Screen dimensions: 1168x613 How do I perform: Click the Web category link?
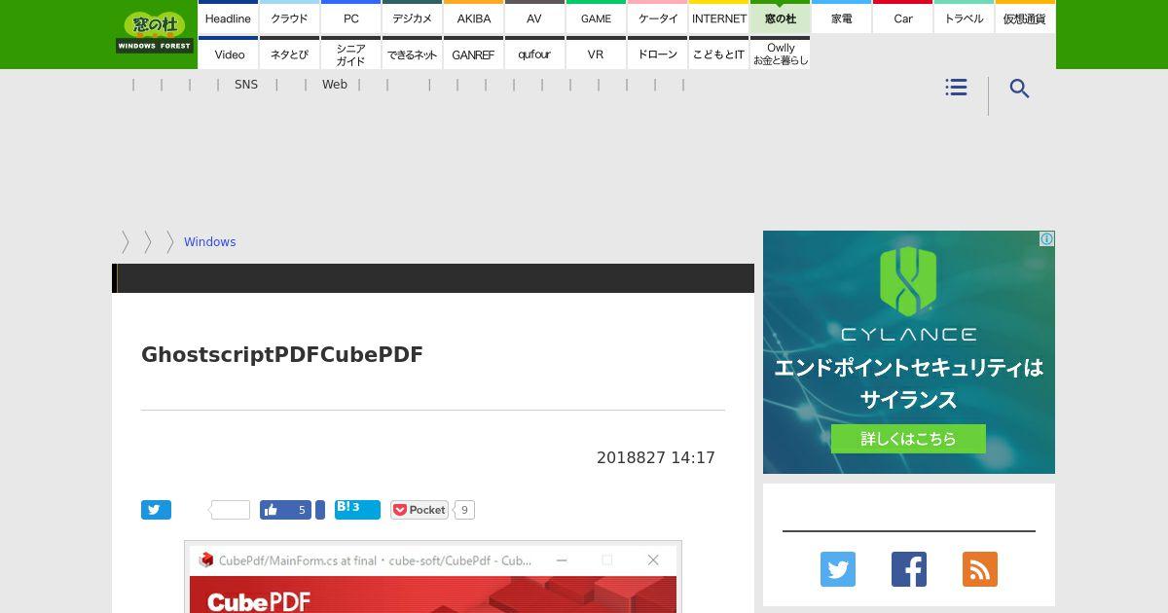click(335, 85)
